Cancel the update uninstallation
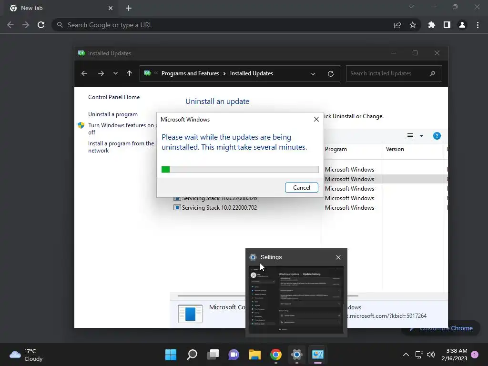Screen dimensions: 488x366 pyautogui.click(x=301, y=188)
